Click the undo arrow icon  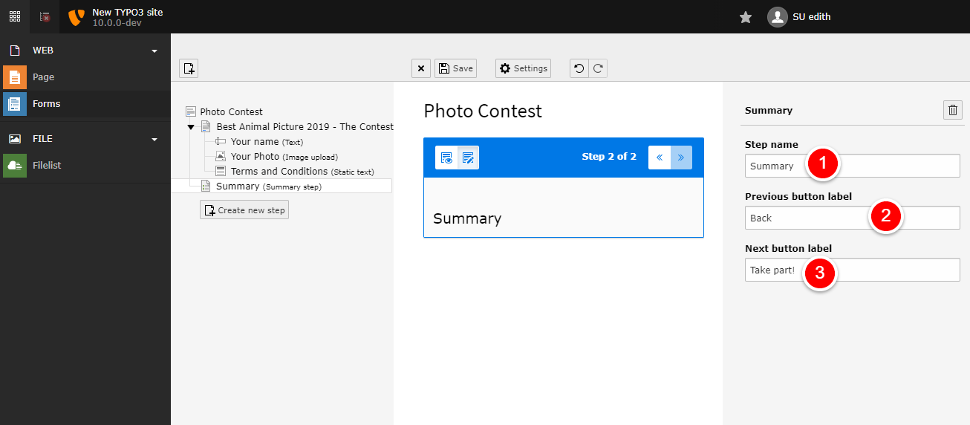(579, 68)
